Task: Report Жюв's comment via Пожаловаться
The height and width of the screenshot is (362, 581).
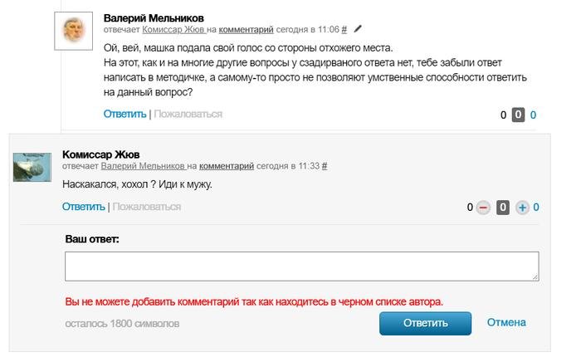Action: pos(147,207)
